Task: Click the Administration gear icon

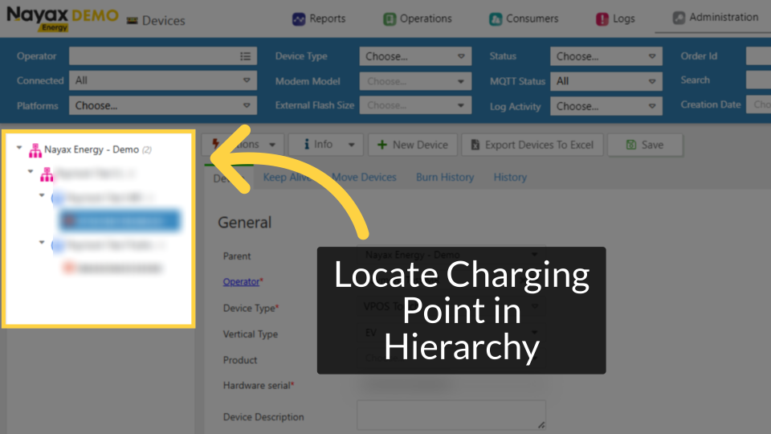Action: pos(679,18)
